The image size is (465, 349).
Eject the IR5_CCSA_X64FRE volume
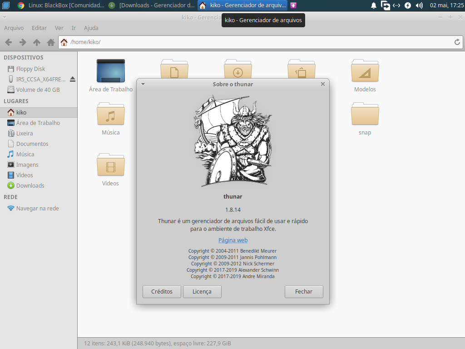[73, 79]
